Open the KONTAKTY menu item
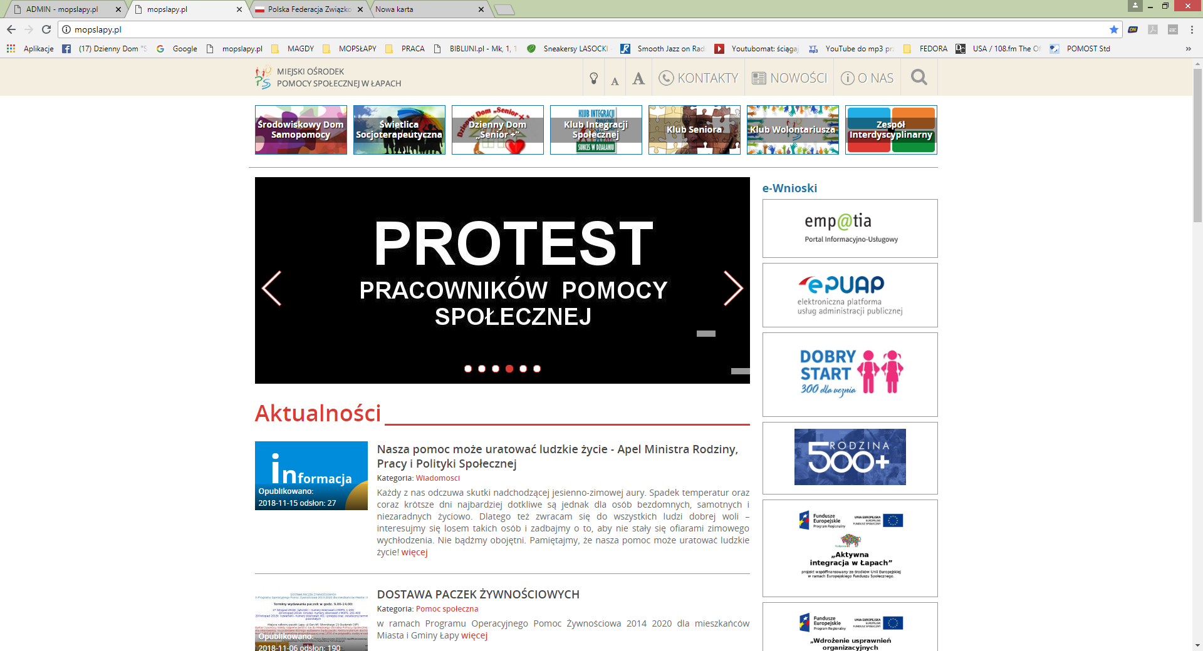Screen dimensions: 1203x651 pyautogui.click(x=699, y=78)
